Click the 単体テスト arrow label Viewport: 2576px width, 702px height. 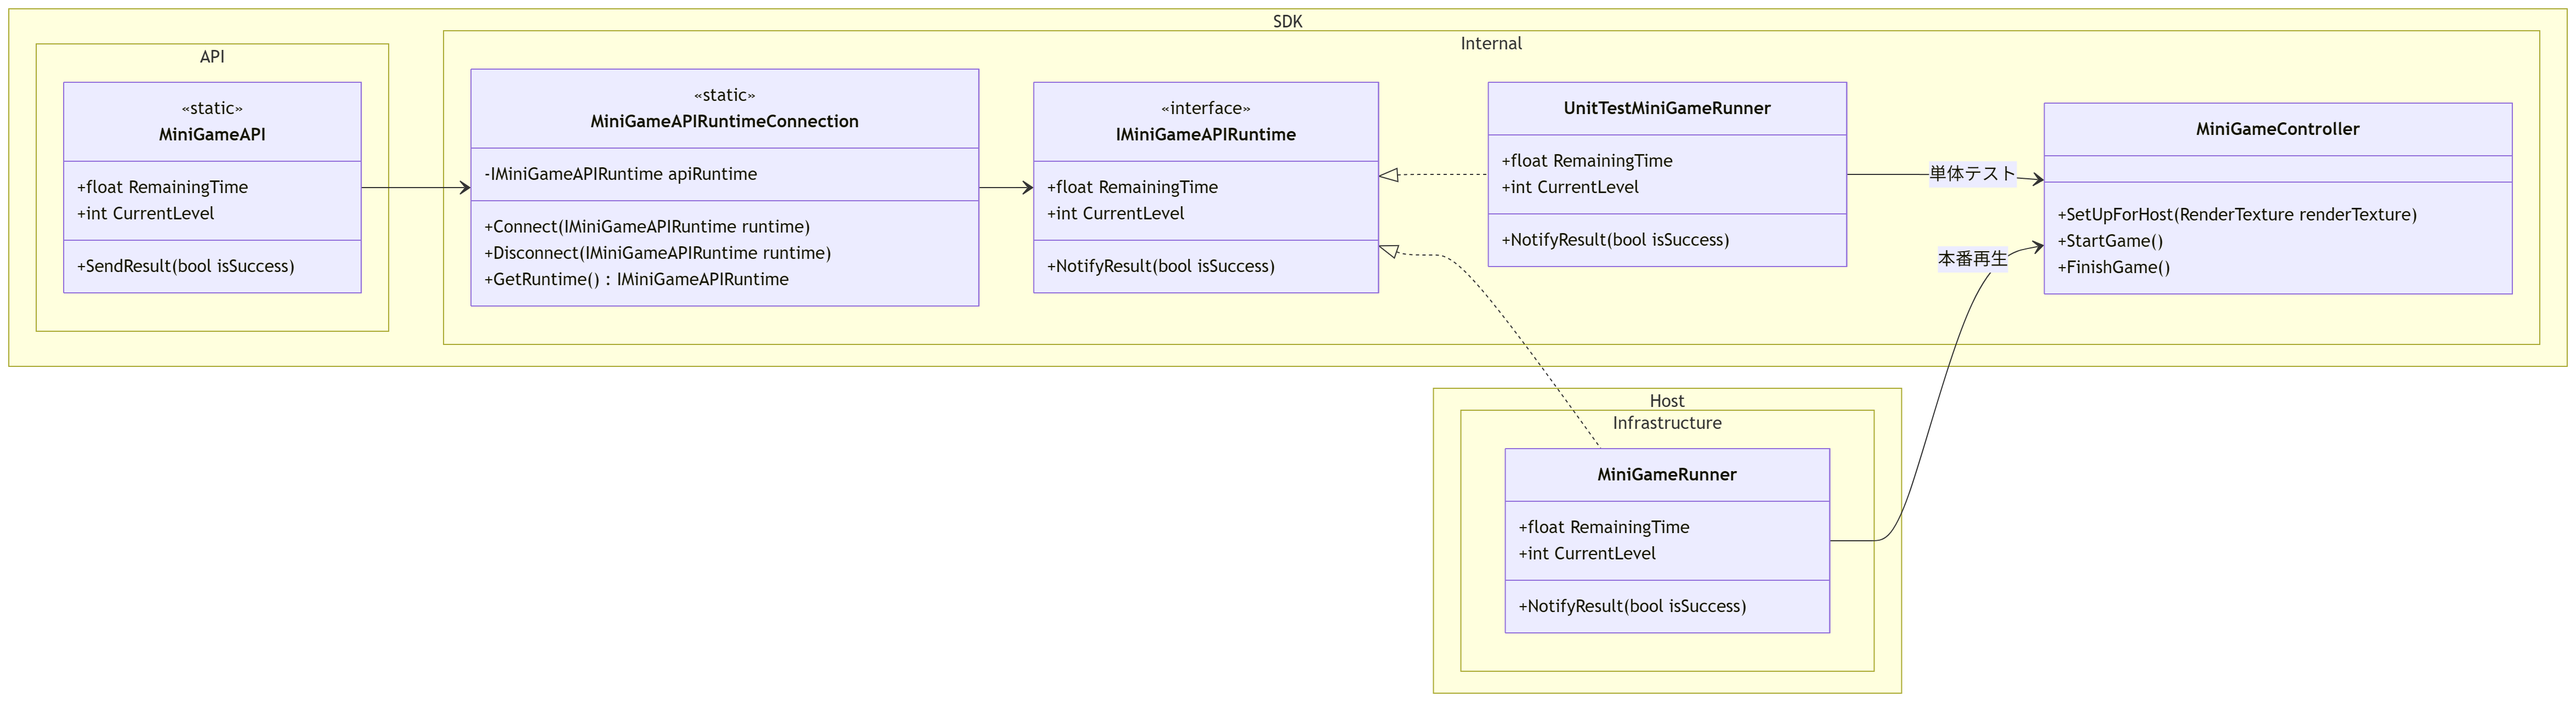coord(1972,174)
